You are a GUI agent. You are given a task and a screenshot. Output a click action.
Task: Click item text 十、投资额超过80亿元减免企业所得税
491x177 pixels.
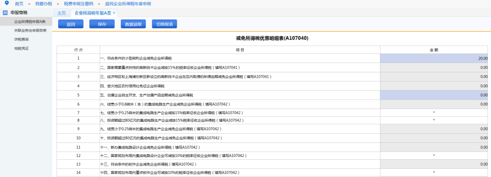[161, 138]
